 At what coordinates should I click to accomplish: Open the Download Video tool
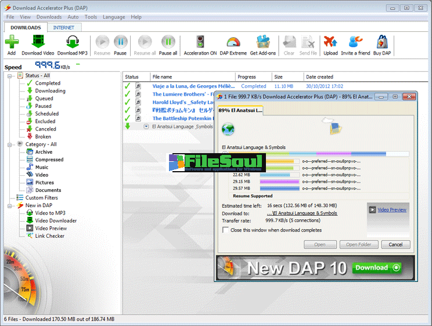coord(38,43)
